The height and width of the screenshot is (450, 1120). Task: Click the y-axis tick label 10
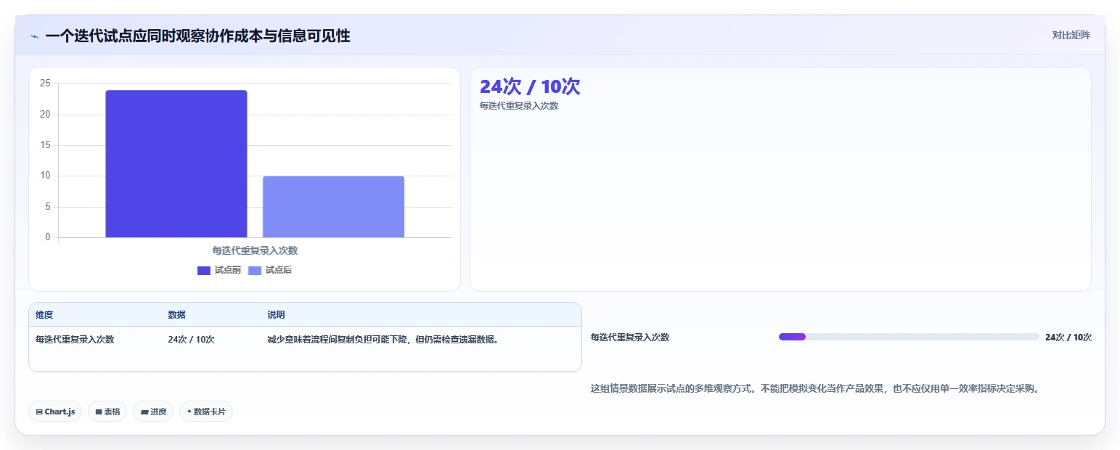coord(45,176)
